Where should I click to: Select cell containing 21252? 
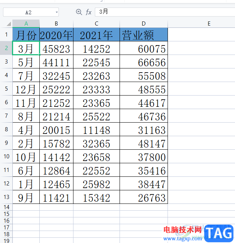click(x=56, y=102)
